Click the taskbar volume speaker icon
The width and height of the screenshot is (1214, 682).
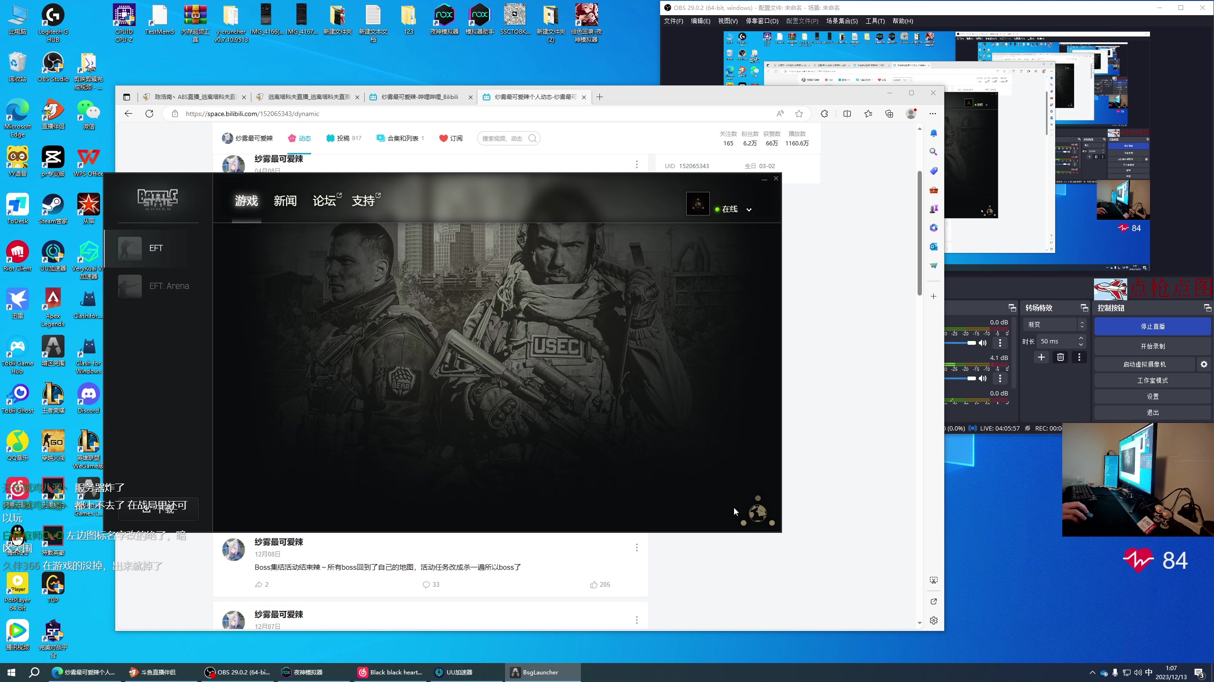[x=1138, y=673]
